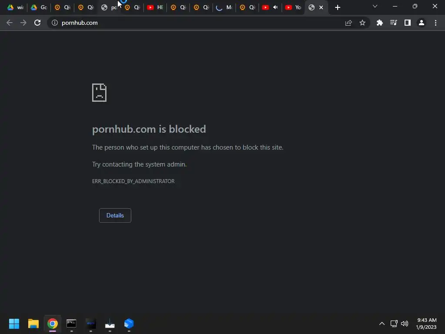The image size is (445, 334).
Task: Click the sad page error icon
Action: pos(100,93)
